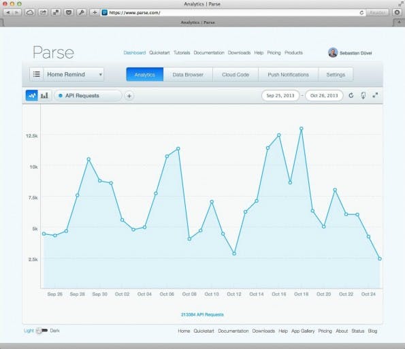The width and height of the screenshot is (405, 349).
Task: Click the user avatar picture
Action: tap(333, 52)
